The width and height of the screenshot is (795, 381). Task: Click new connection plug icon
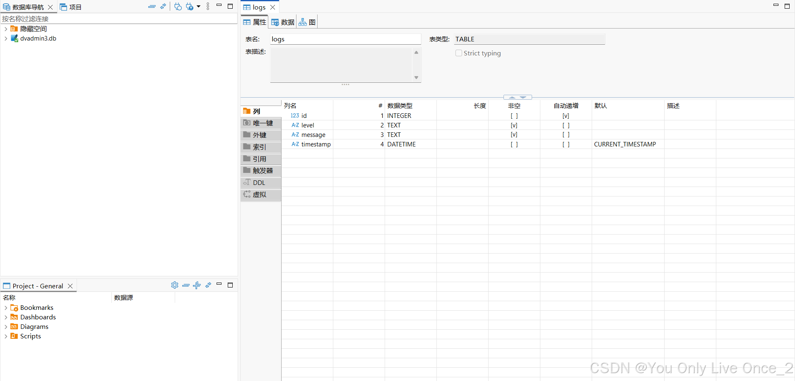[178, 7]
